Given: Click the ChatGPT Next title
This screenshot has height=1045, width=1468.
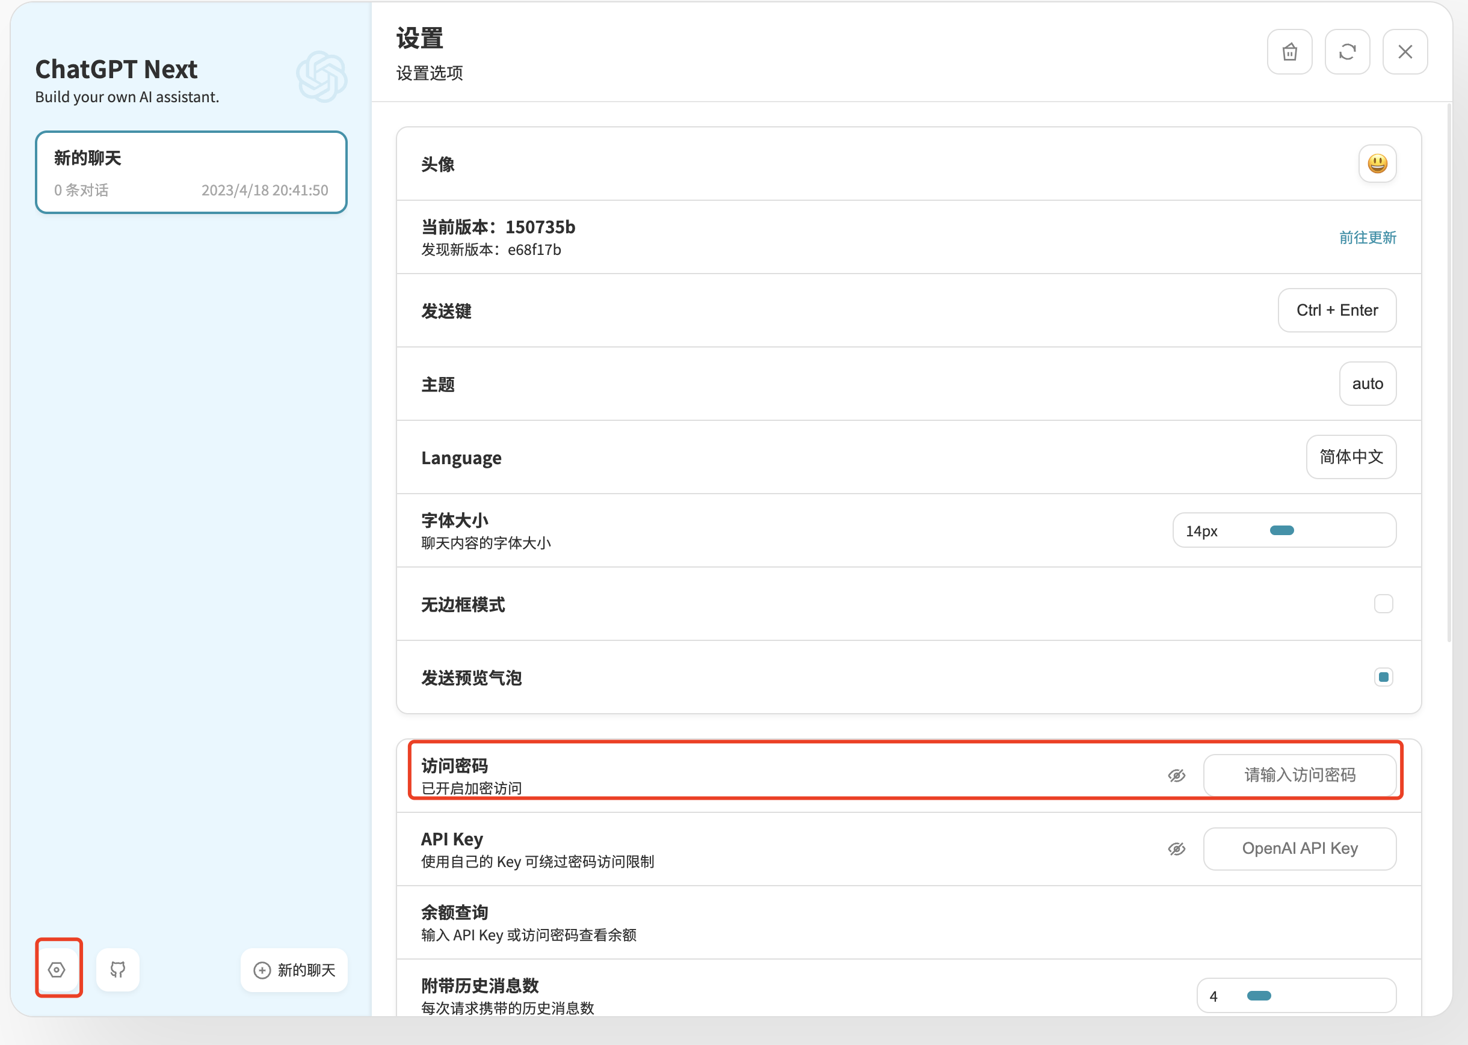Looking at the screenshot, I should click(116, 70).
